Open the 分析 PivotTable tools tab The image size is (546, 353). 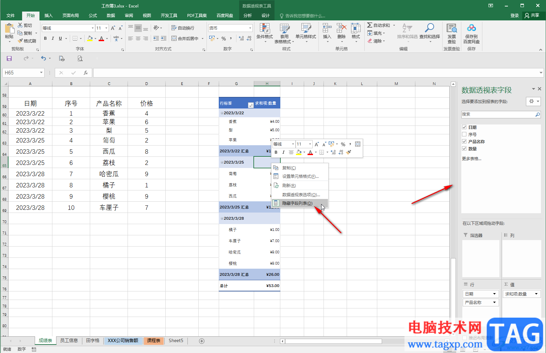pyautogui.click(x=248, y=16)
